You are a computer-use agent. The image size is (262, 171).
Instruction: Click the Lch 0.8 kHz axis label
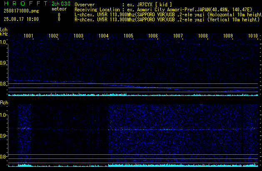click(3, 84)
